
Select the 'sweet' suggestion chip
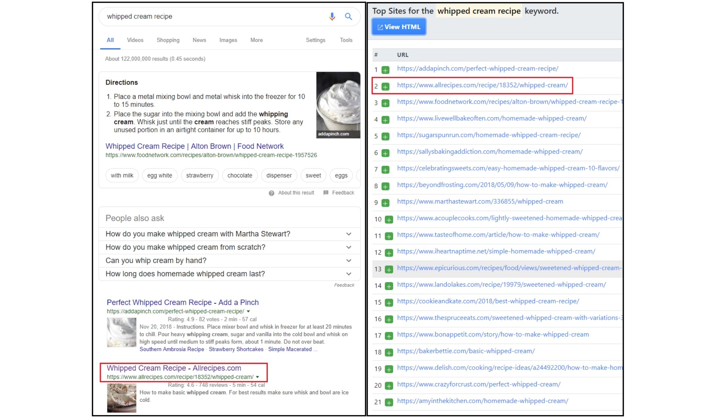[x=313, y=176]
